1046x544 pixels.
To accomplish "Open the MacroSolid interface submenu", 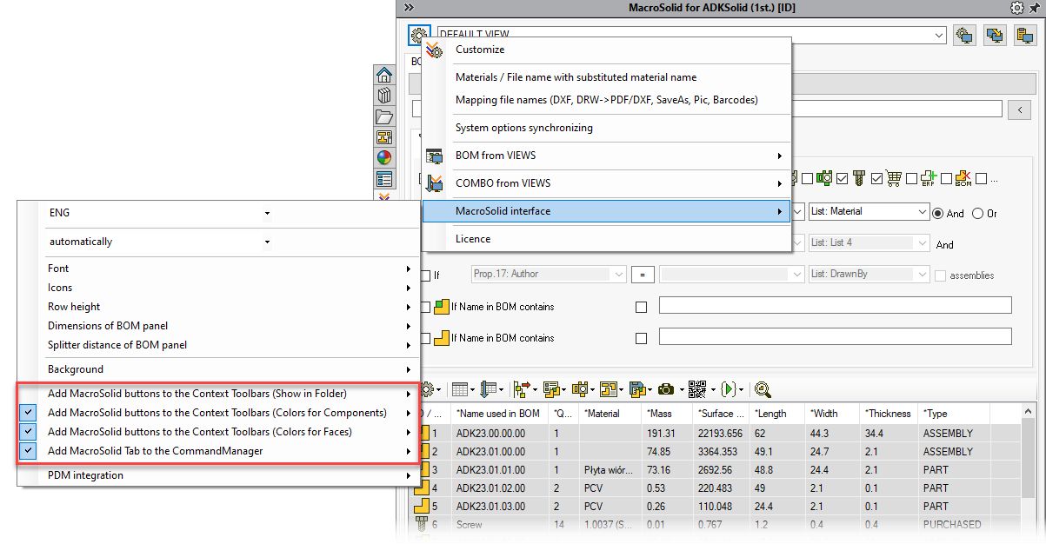I will pyautogui.click(x=606, y=211).
